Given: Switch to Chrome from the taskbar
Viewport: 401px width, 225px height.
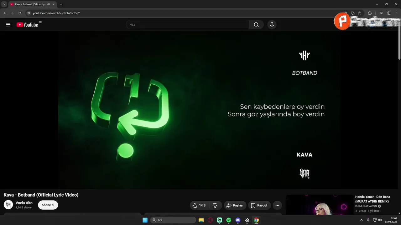Looking at the screenshot, I should (x=256, y=220).
